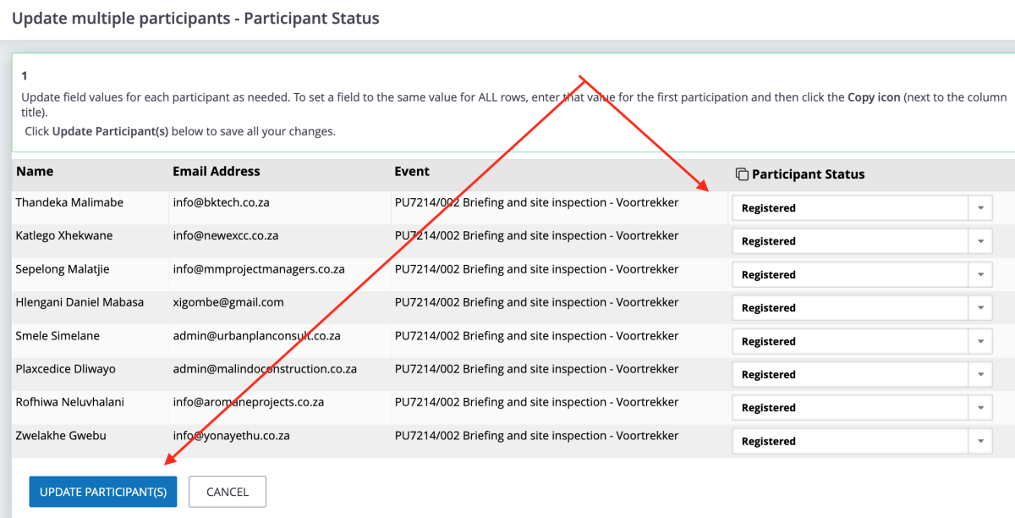Screen dimensions: 1015x518
Task: Click the Email Address column header
Action: 216,172
